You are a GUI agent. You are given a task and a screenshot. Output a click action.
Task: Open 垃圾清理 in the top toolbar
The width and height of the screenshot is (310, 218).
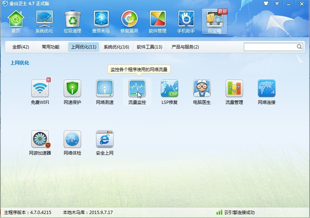click(x=72, y=22)
